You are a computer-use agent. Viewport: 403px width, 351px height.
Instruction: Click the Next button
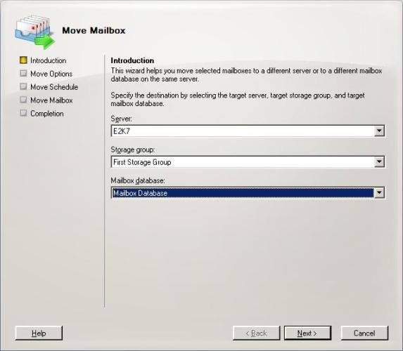pyautogui.click(x=307, y=333)
